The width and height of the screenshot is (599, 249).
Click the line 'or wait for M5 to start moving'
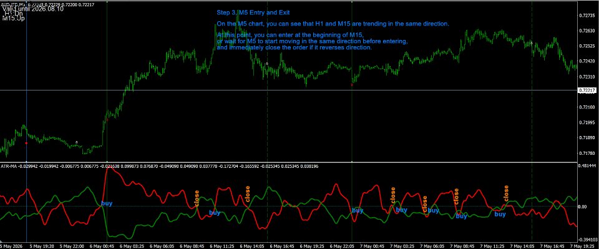pos(312,41)
